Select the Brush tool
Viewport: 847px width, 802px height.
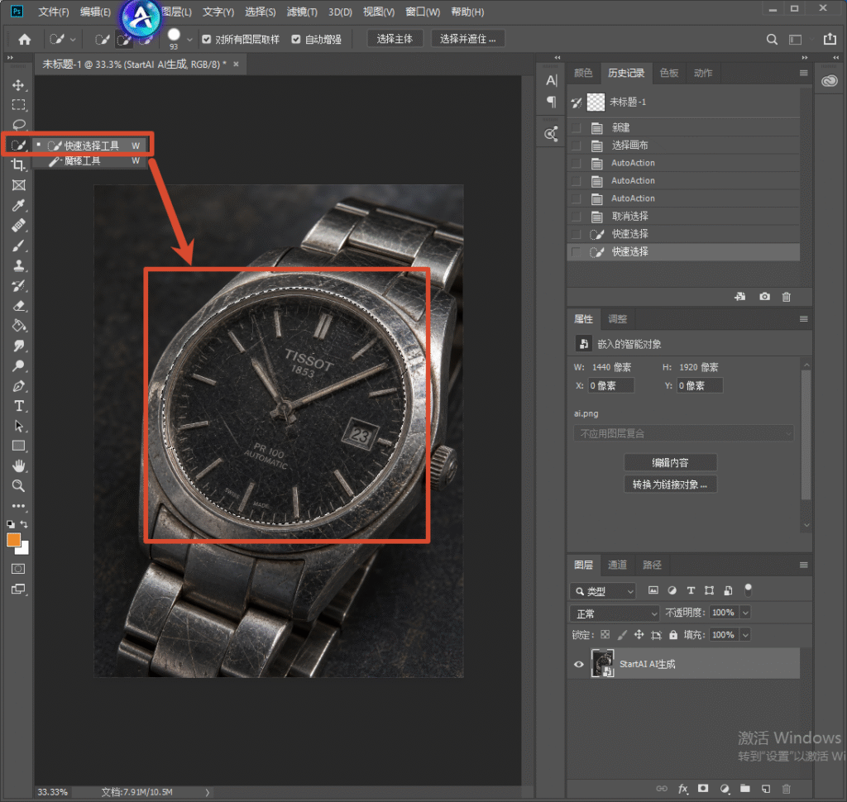point(18,246)
